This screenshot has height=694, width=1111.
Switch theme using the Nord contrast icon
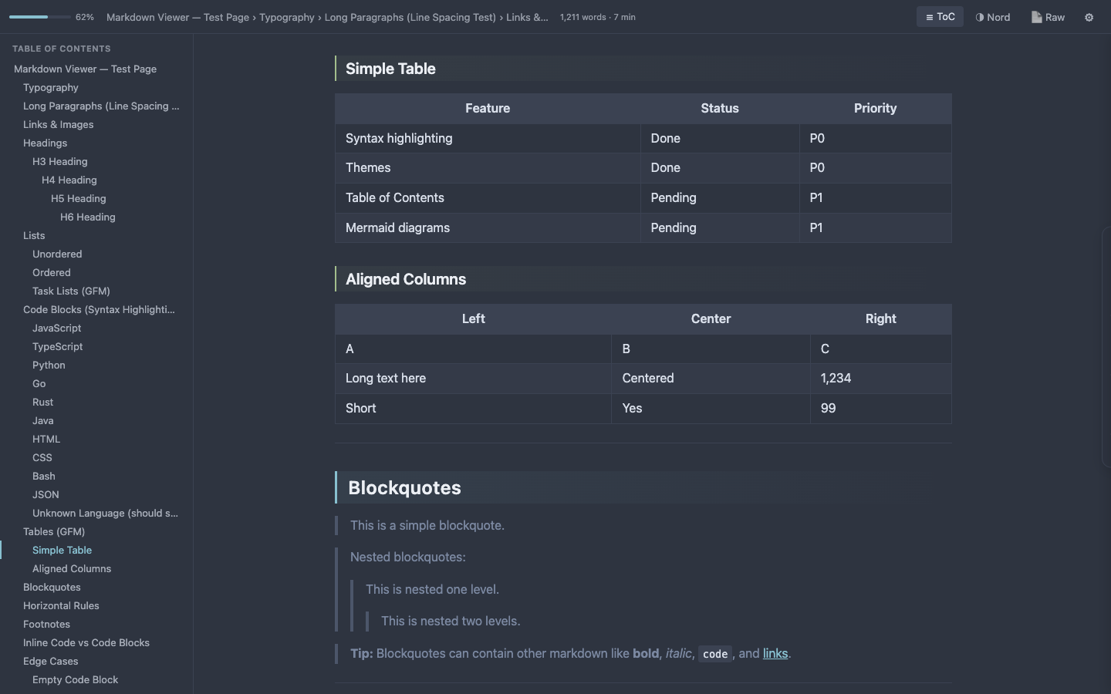993,16
